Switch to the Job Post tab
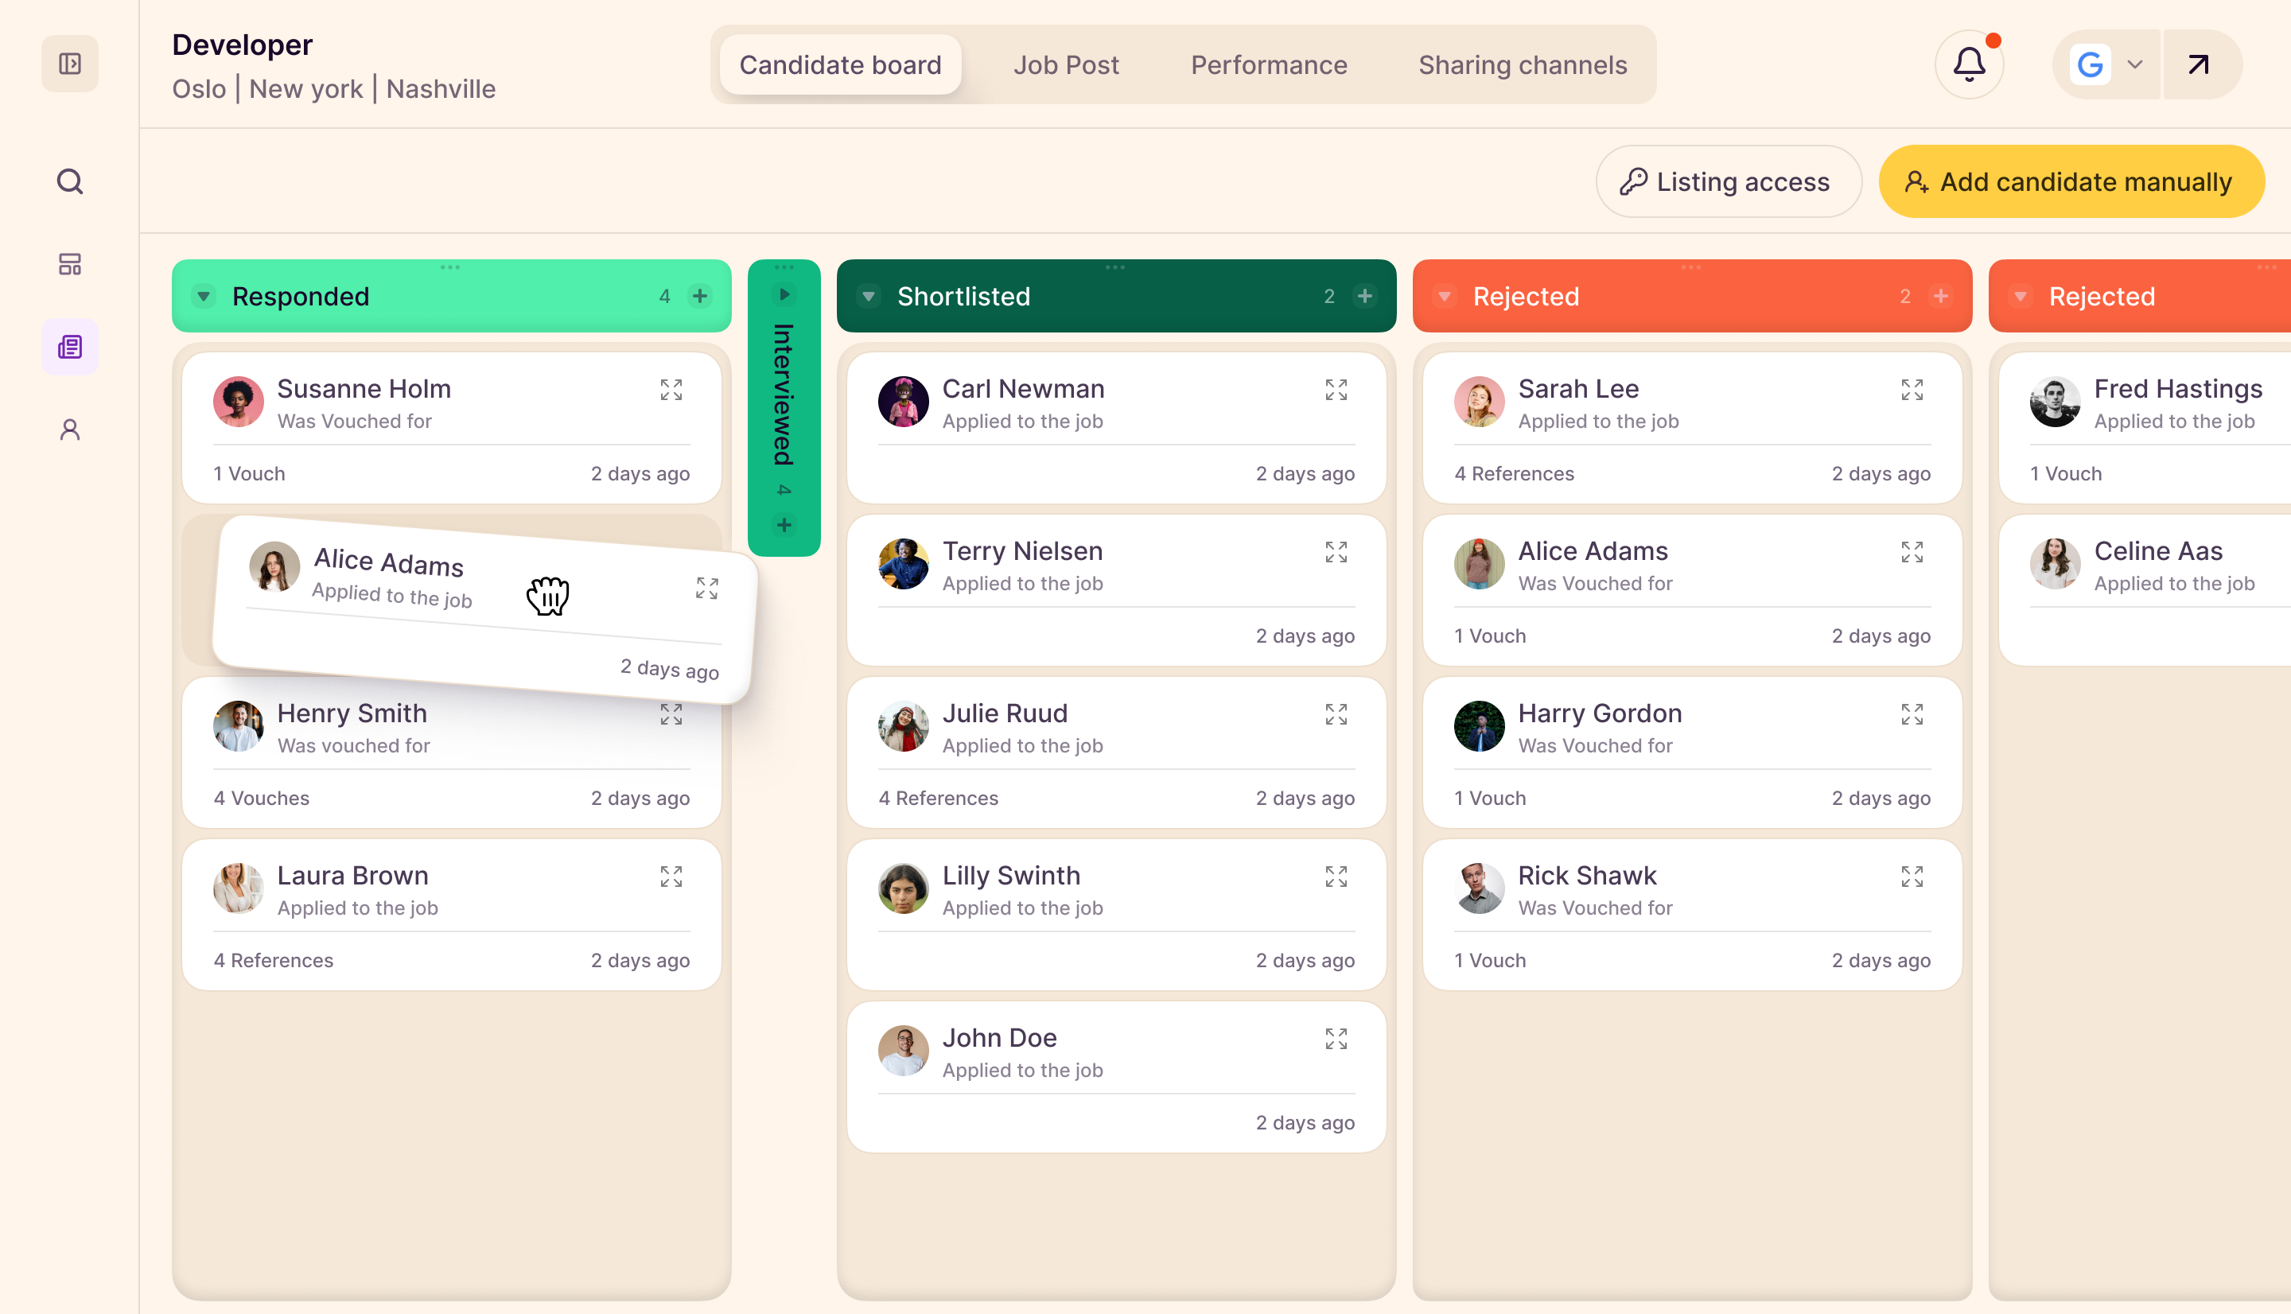 1066,65
